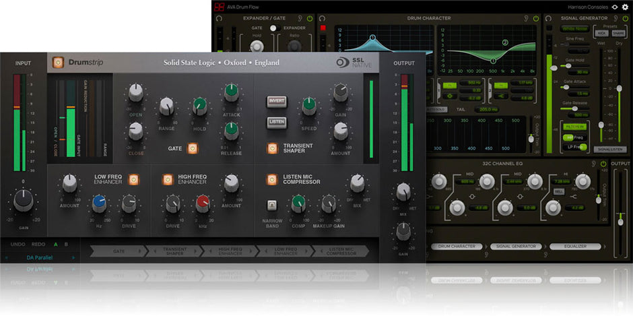Click the red square indicator in Drum Character

coord(323,28)
